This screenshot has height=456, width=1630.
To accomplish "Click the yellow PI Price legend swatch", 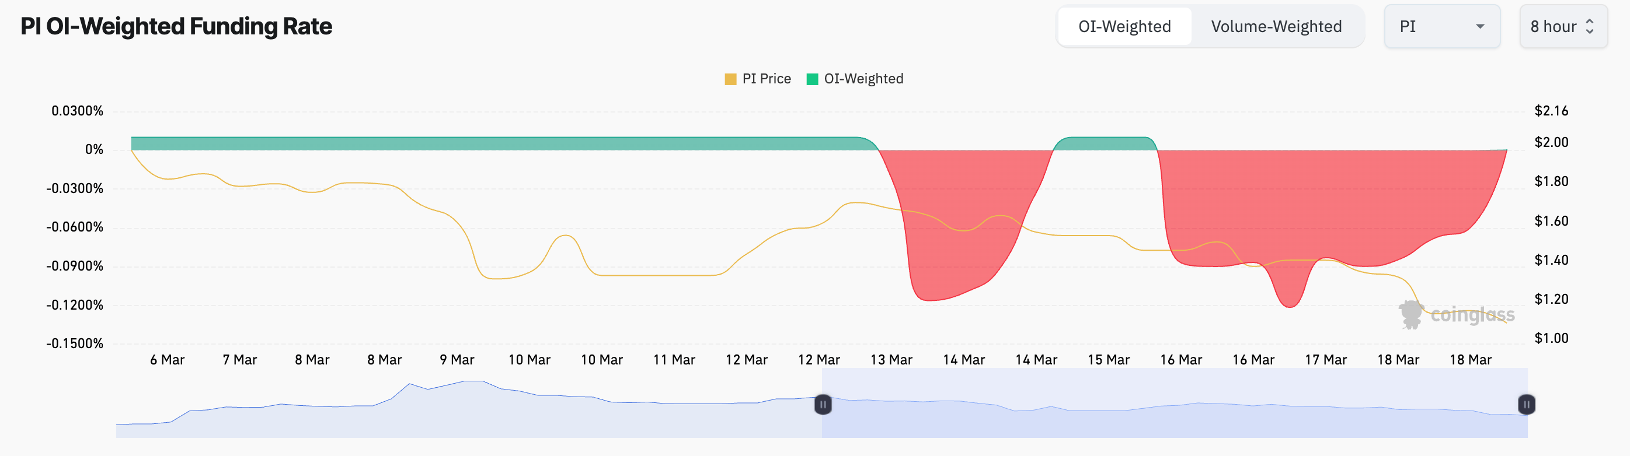I will (x=730, y=79).
